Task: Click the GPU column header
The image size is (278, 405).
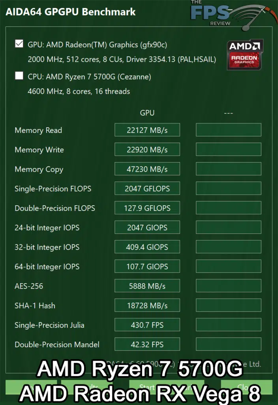Action: 147,113
